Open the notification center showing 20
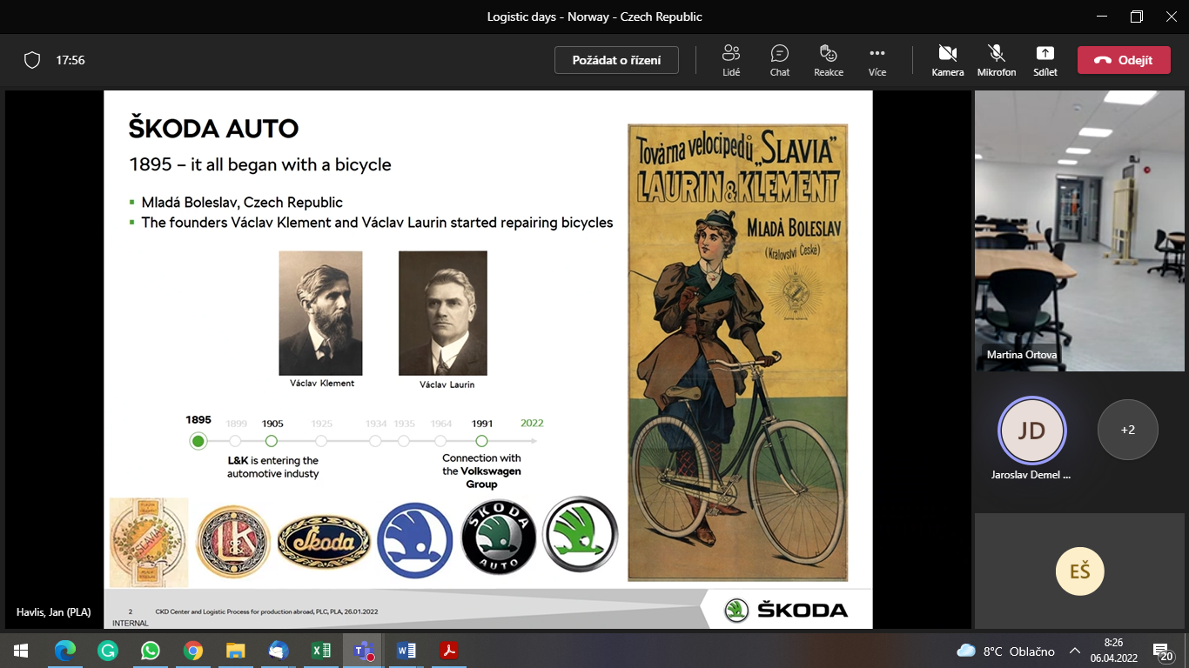 pyautogui.click(x=1163, y=651)
